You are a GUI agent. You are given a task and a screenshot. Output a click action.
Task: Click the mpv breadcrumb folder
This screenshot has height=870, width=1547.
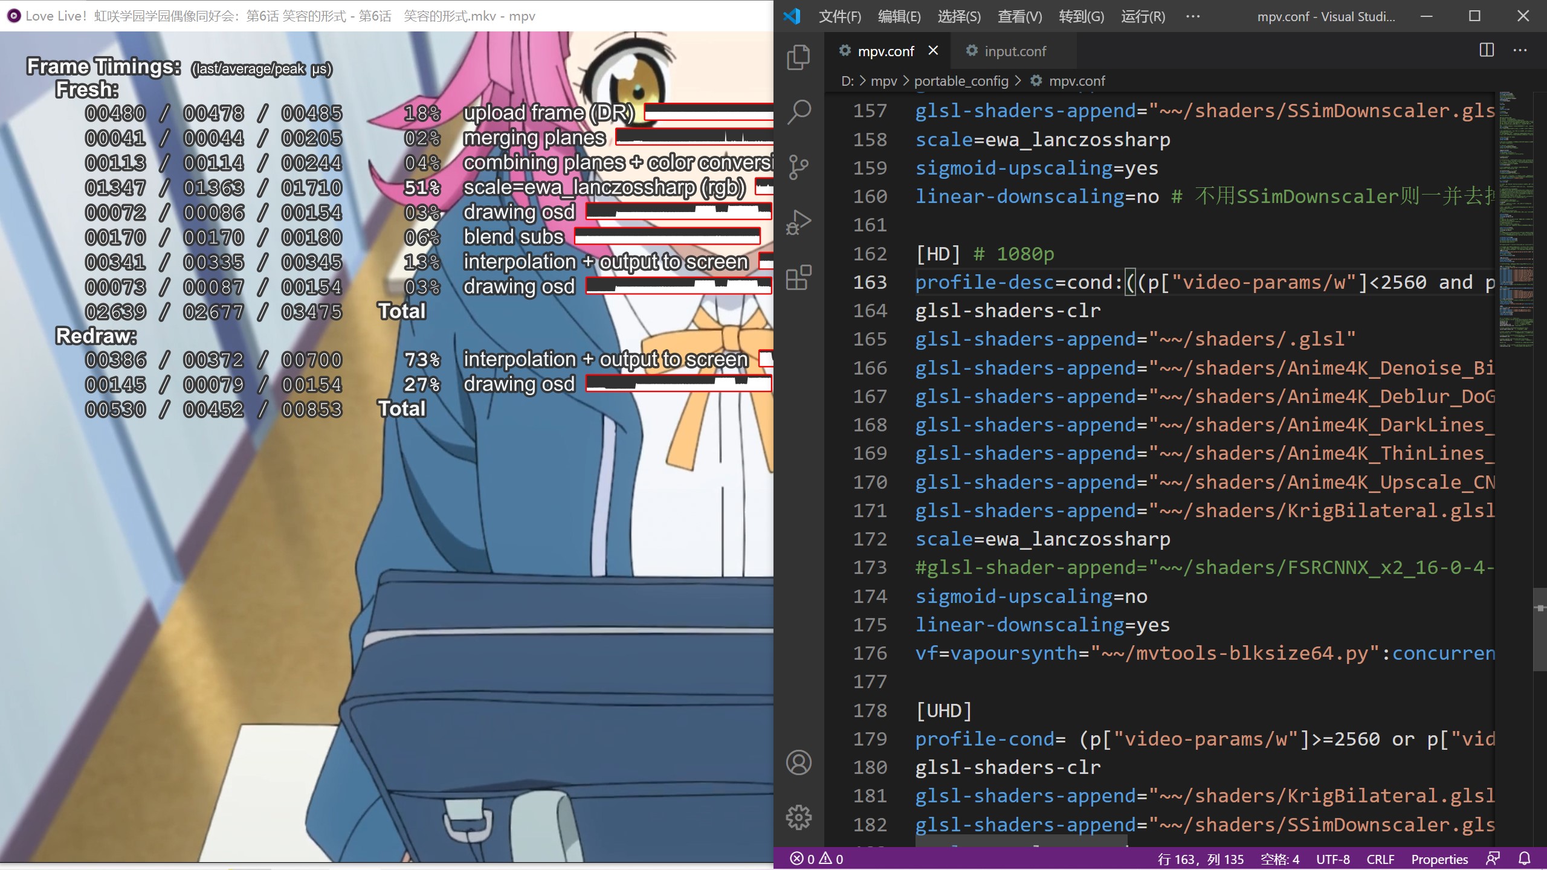tap(884, 81)
